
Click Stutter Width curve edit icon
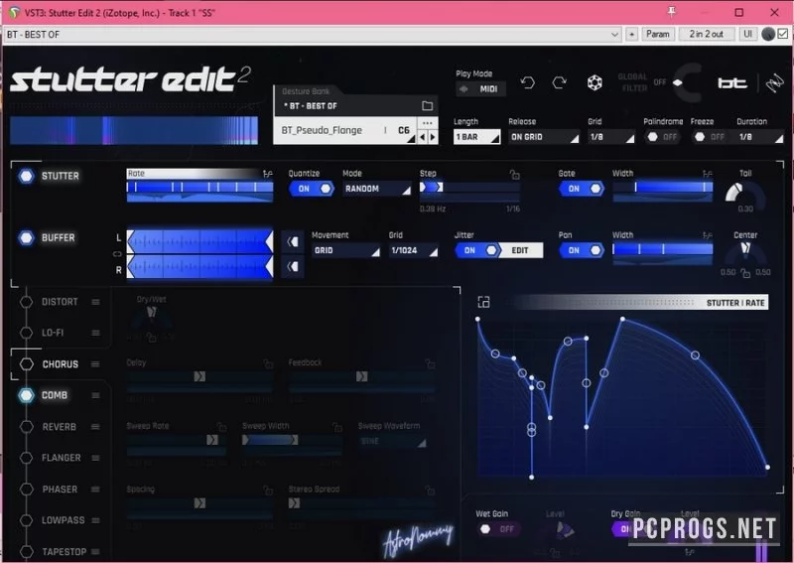[x=708, y=174]
